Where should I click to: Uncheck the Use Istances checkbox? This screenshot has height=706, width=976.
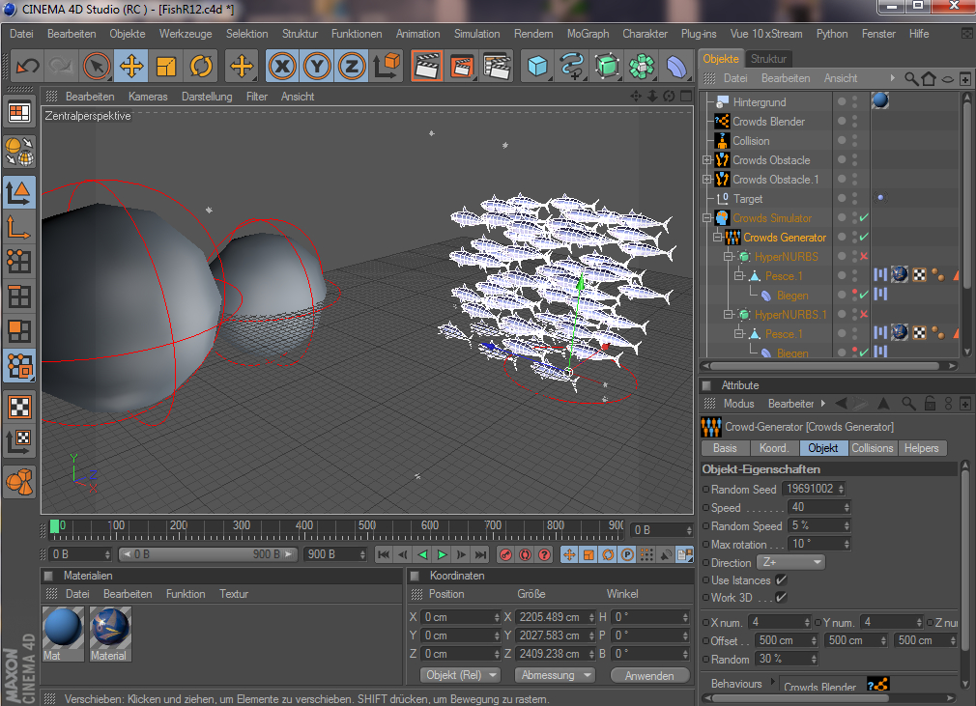click(x=781, y=580)
